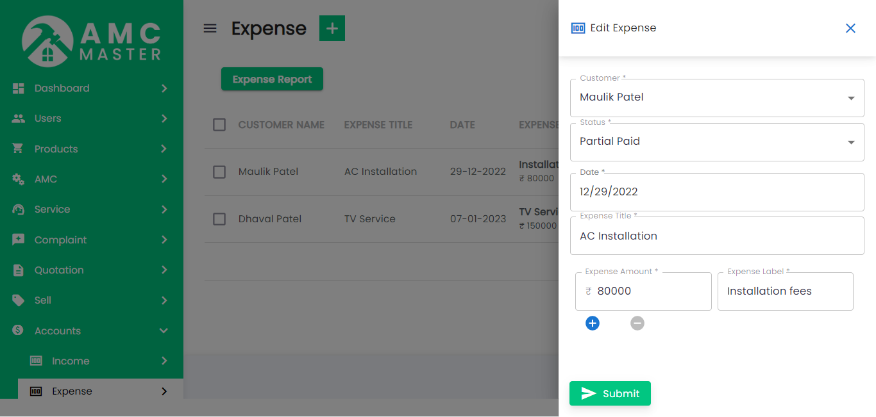Check the Maulik Patel row checkbox
876x417 pixels.
[219, 172]
